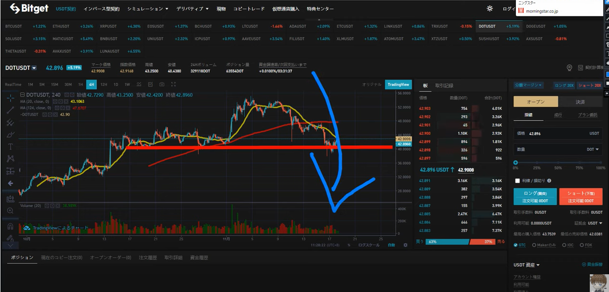
Task: Click the 価格 price input field
Action: [x=558, y=133]
